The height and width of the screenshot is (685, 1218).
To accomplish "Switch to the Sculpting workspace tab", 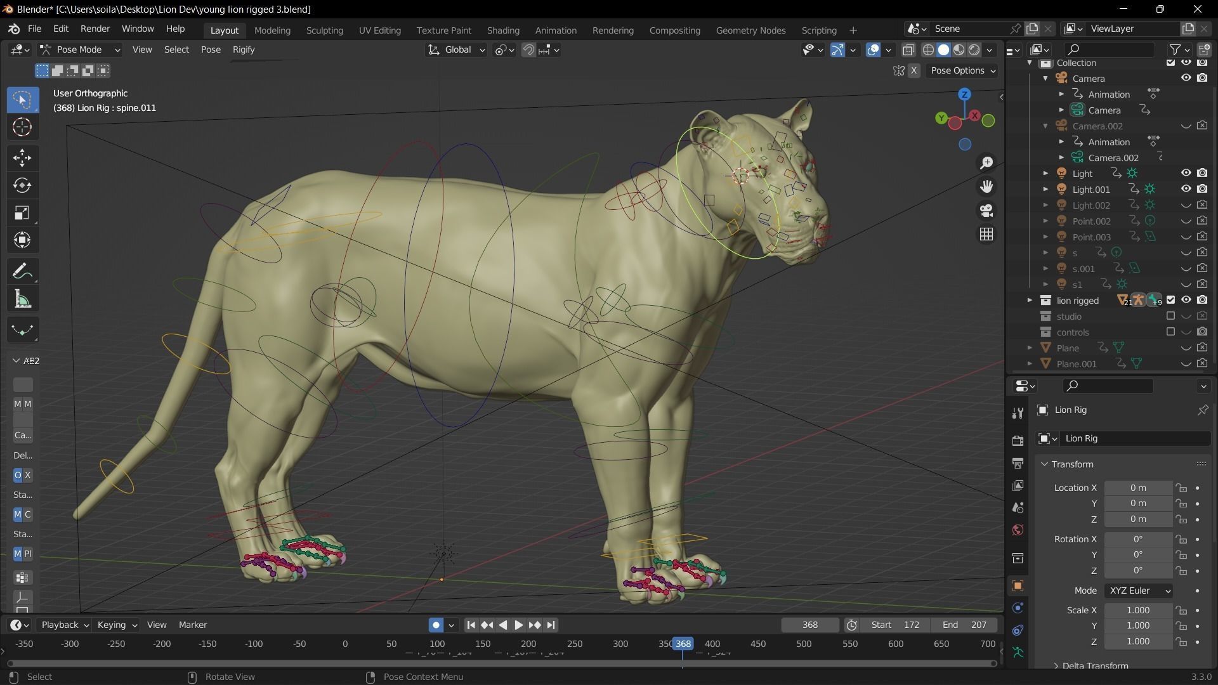I will (324, 30).
